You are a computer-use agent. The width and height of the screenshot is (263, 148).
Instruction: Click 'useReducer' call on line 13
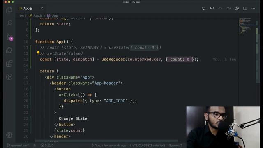pyautogui.click(x=113, y=59)
